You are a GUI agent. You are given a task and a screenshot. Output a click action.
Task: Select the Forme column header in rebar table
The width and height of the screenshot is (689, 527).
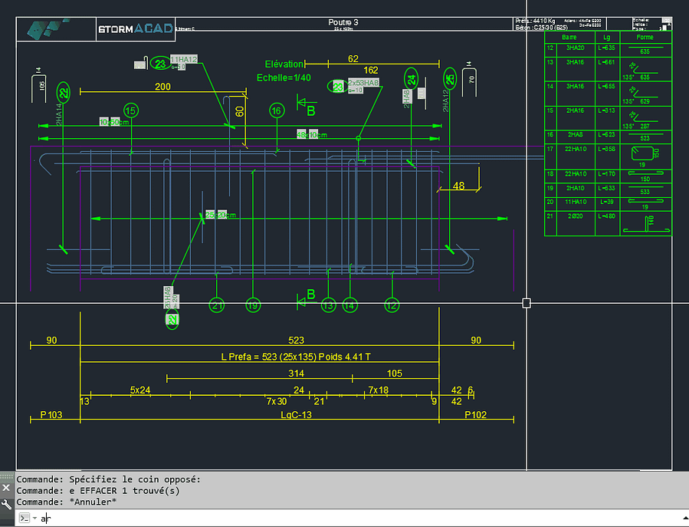click(644, 36)
